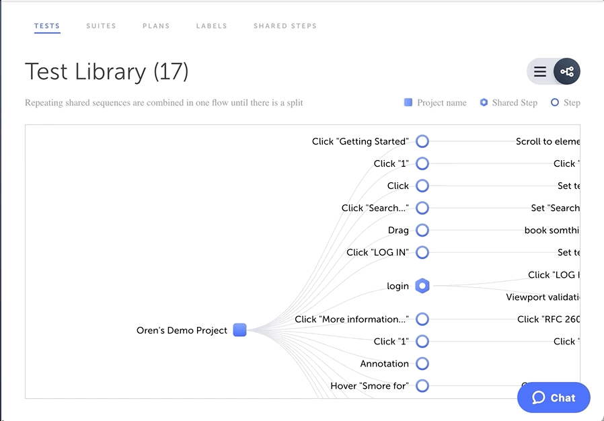Click the "Viewport validati" child label
Image resolution: width=604 pixels, height=421 pixels.
point(543,297)
